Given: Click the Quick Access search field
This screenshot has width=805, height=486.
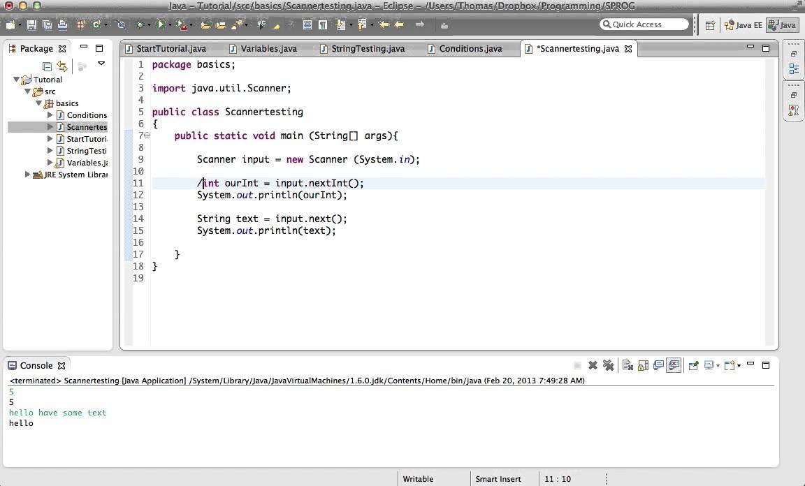Looking at the screenshot, I should tap(644, 24).
